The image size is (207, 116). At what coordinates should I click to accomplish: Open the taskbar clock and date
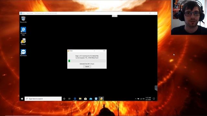tap(148, 99)
